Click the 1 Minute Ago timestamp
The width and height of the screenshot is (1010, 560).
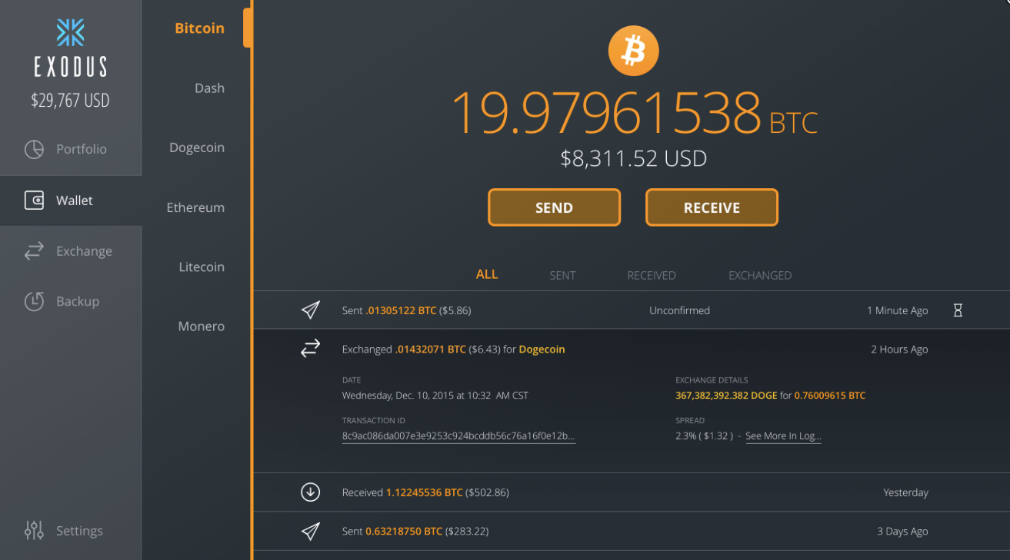click(x=897, y=310)
